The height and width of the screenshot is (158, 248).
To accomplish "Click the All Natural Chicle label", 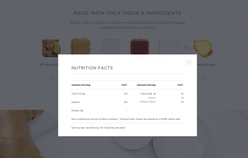I will tap(49, 65).
